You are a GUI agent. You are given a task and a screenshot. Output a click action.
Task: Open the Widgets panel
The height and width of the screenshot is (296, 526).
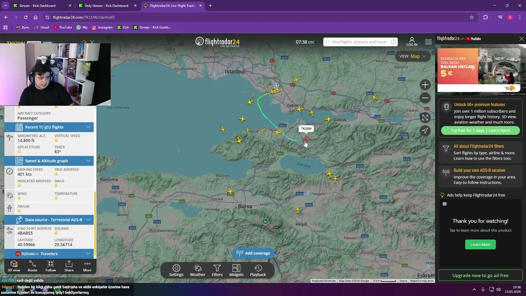coord(236,271)
